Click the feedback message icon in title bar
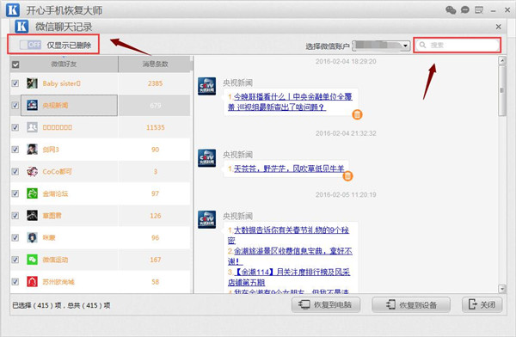The height and width of the screenshot is (337, 516). coord(479,10)
